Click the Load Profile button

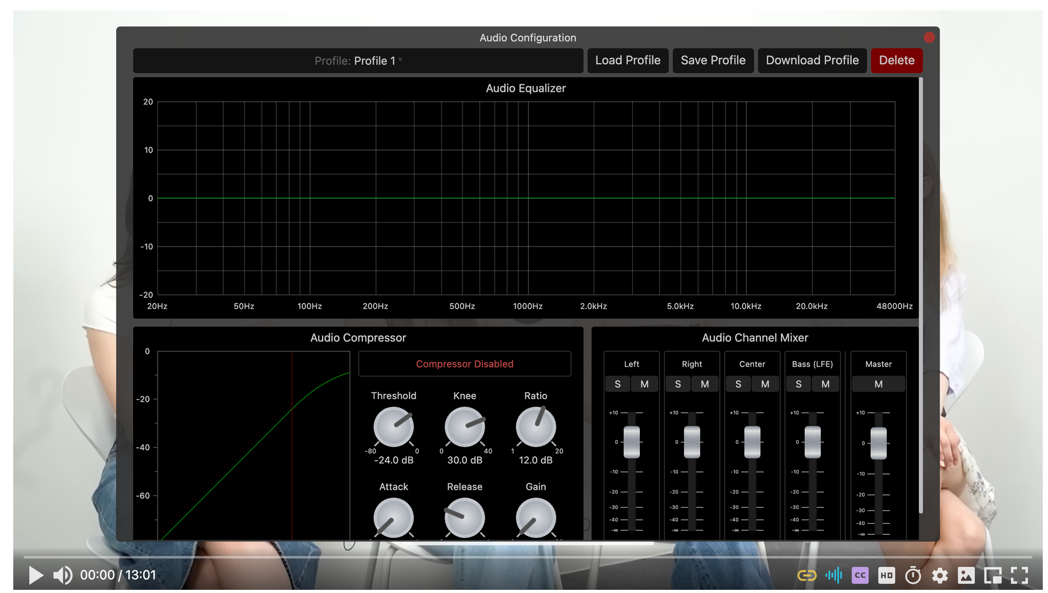pyautogui.click(x=627, y=60)
